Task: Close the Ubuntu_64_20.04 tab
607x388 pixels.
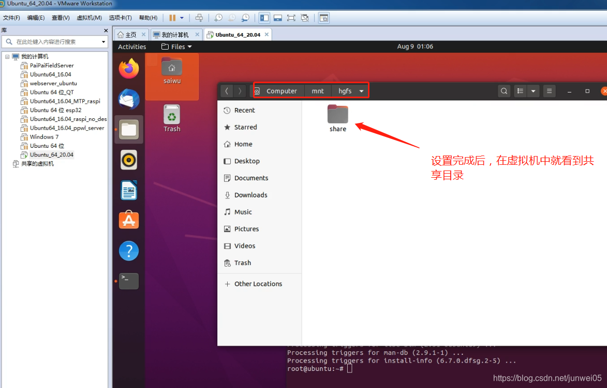Action: (x=267, y=35)
